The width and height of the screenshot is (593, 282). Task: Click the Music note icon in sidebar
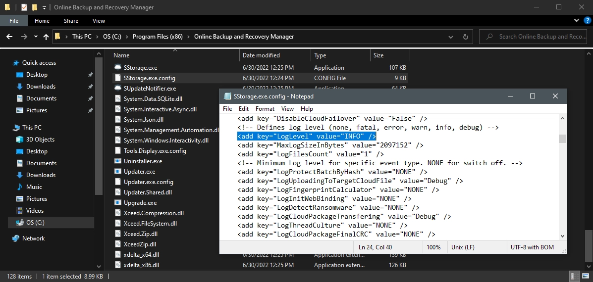click(20, 187)
